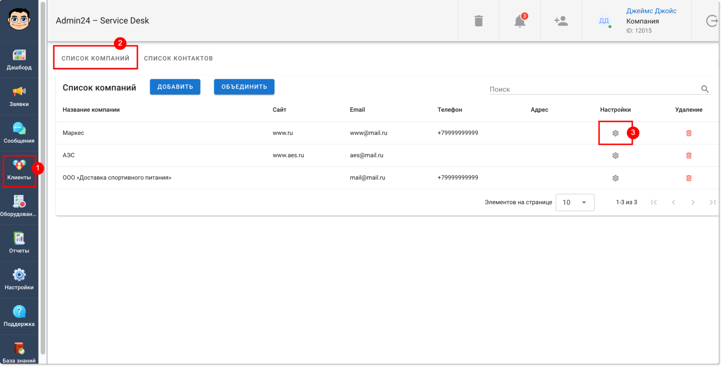Click the ID: 12015 text
This screenshot has width=721, height=366.
click(639, 30)
